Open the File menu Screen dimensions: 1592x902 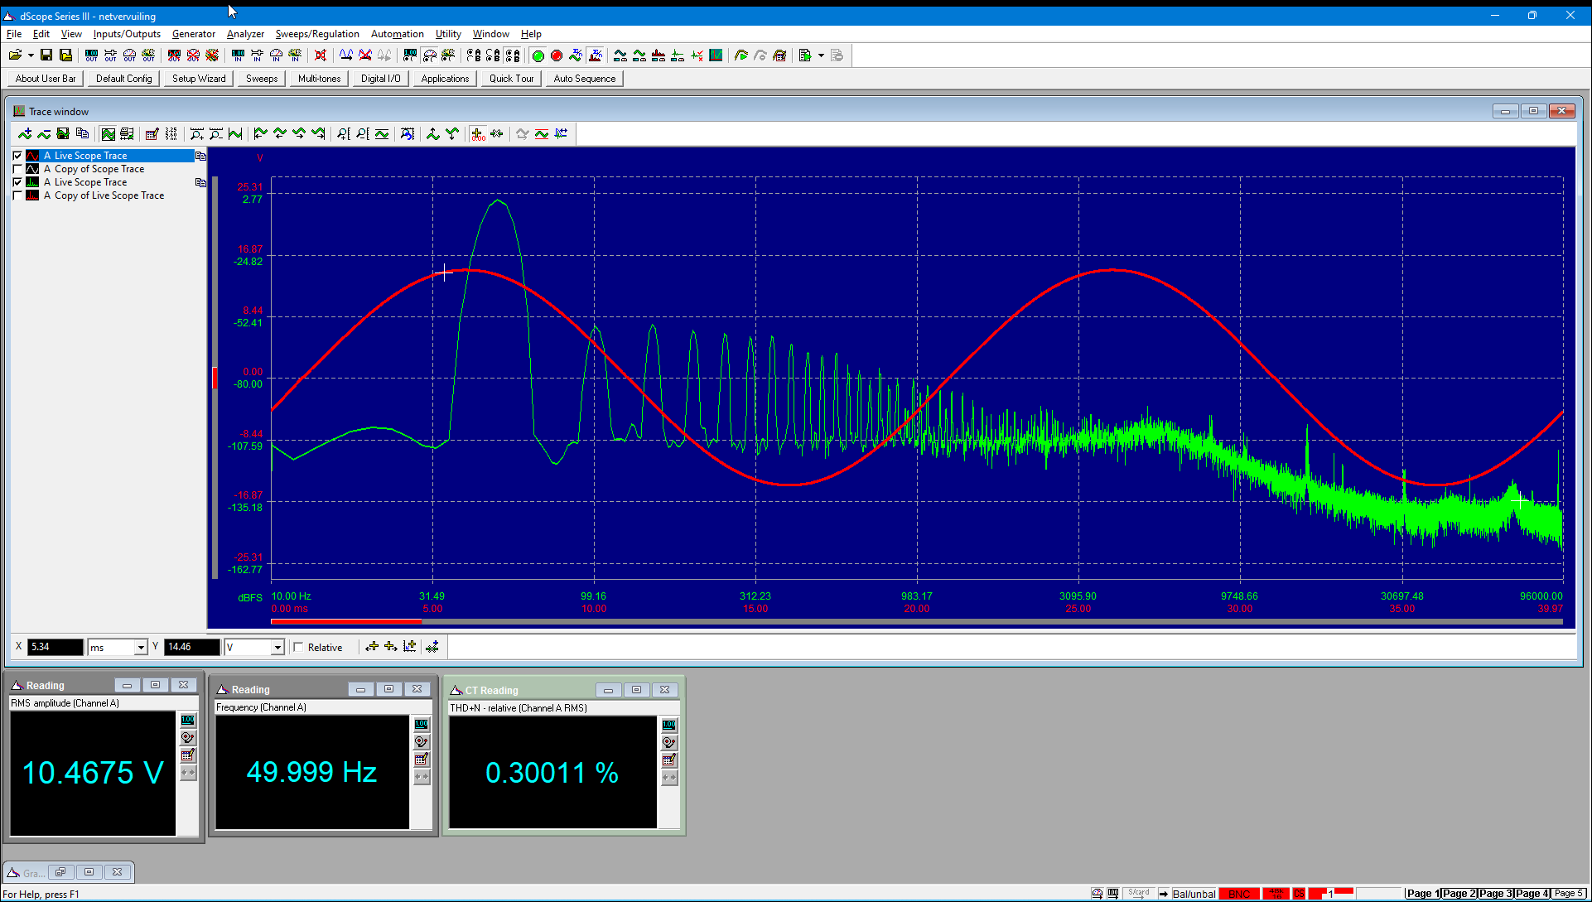point(14,34)
